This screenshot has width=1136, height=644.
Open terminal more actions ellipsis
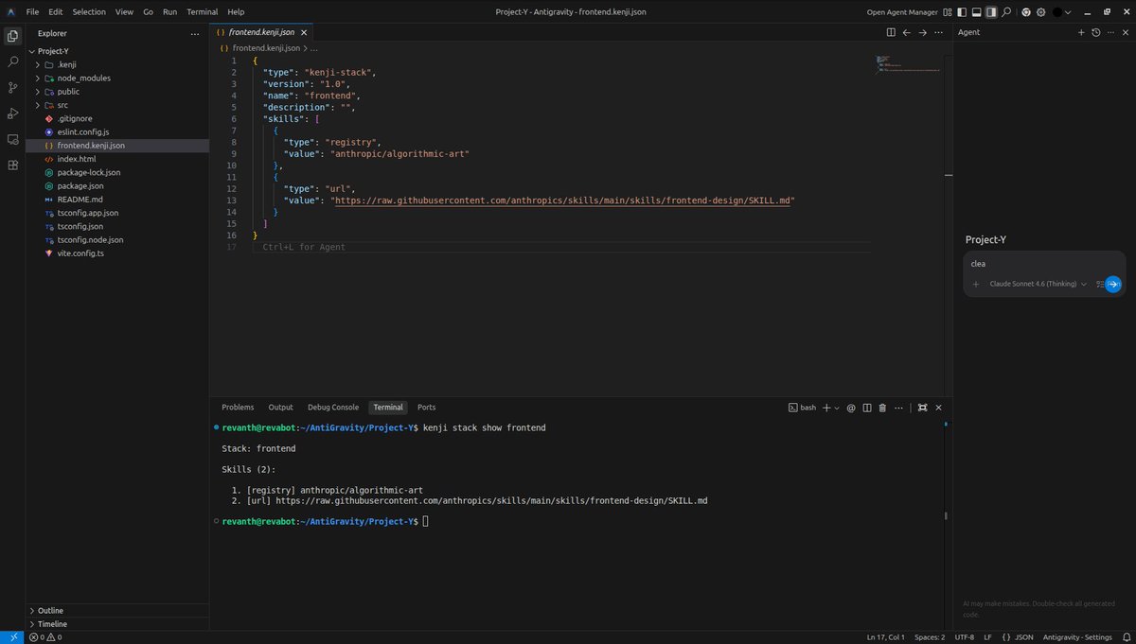pos(898,408)
